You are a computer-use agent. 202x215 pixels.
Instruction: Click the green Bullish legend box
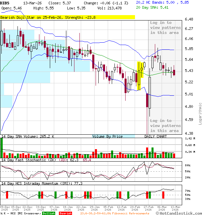48,213
